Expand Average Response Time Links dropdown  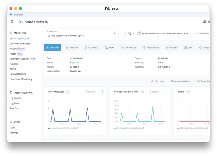click(155, 92)
